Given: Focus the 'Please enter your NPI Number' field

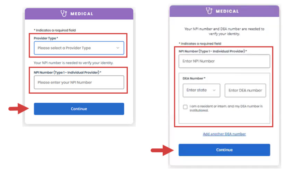Looking at the screenshot, I should (x=79, y=83).
